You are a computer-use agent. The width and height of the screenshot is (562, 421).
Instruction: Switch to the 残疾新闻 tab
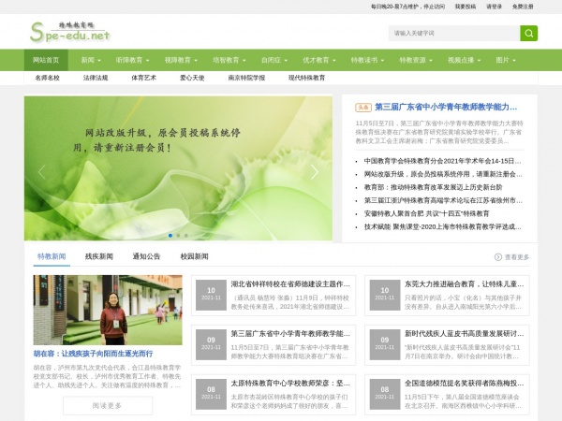coord(99,256)
